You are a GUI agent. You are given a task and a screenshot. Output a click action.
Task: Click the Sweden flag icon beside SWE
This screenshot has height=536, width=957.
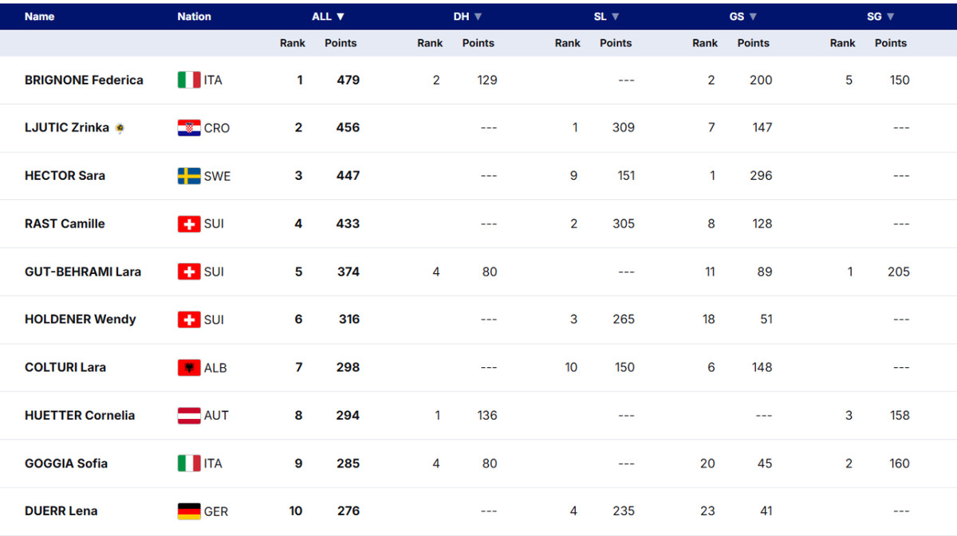pos(189,176)
